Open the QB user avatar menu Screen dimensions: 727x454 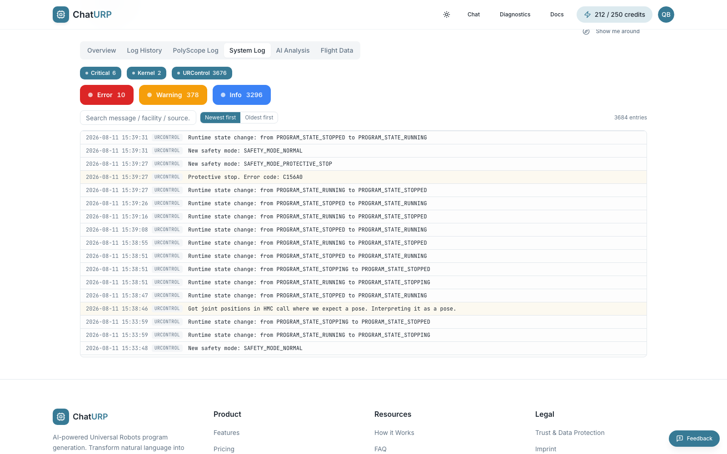tap(666, 15)
